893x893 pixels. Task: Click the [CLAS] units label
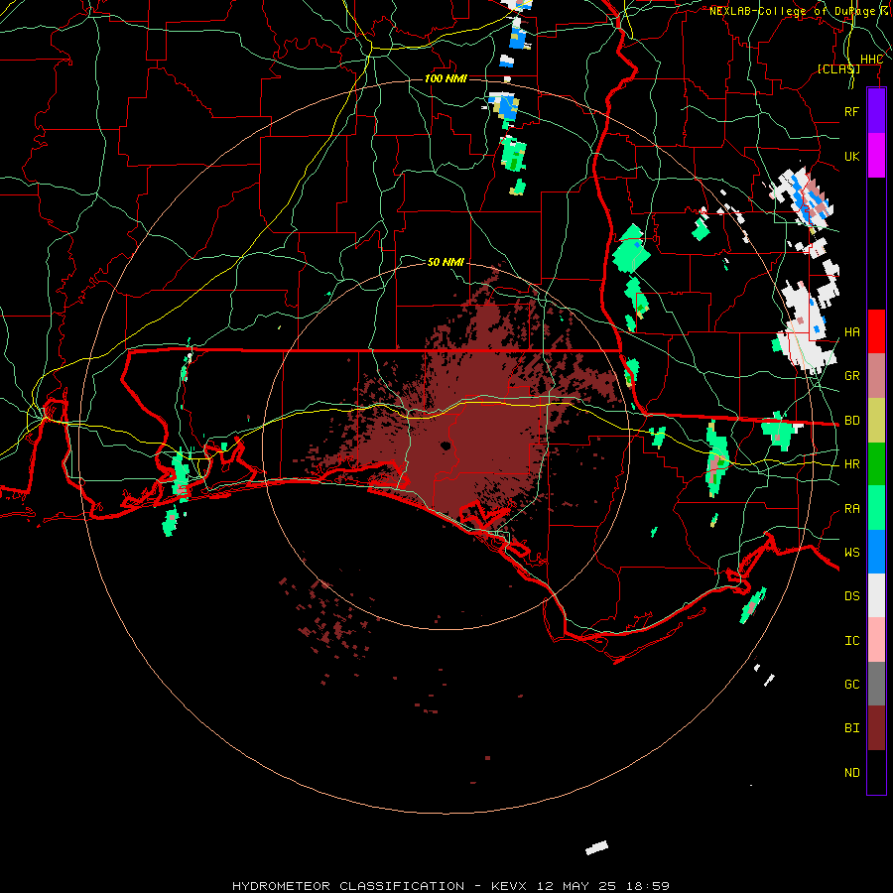pyautogui.click(x=838, y=68)
